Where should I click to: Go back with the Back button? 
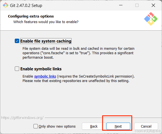[x=94, y=126]
